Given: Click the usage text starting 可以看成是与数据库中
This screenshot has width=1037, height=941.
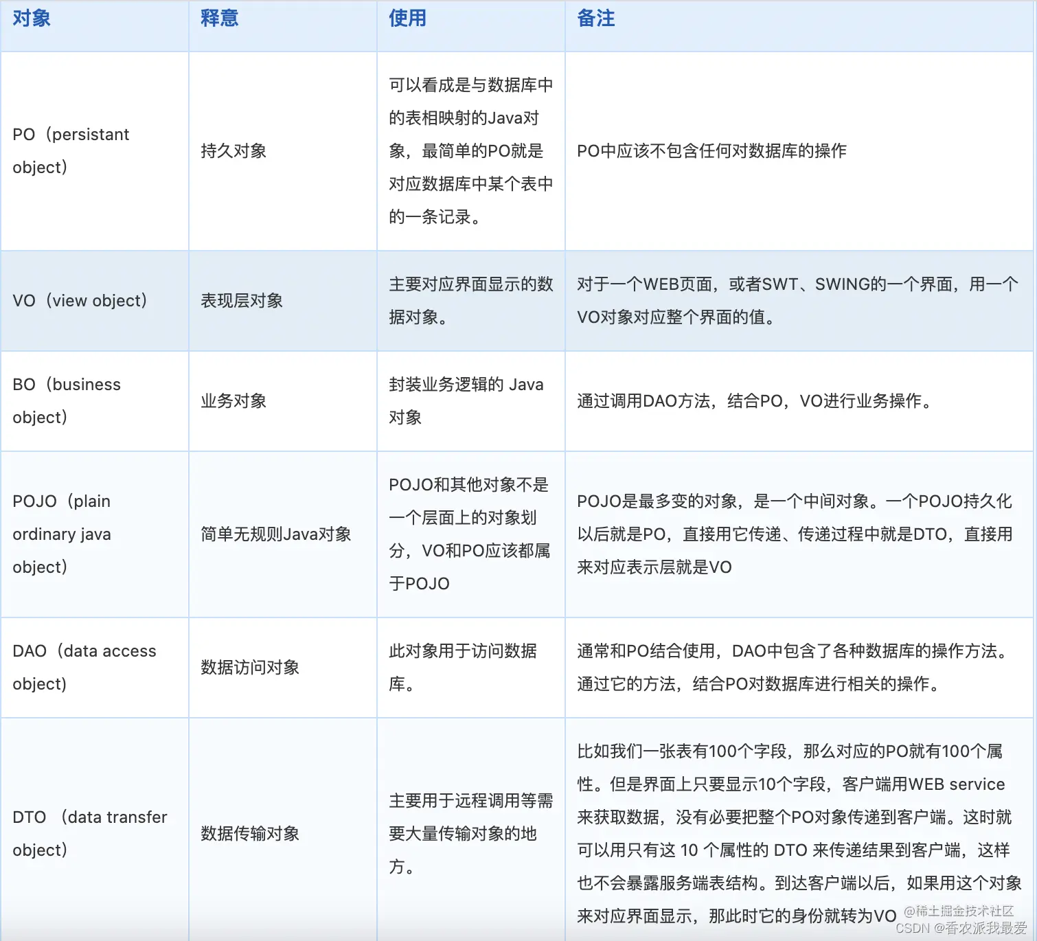Looking at the screenshot, I should point(471,150).
